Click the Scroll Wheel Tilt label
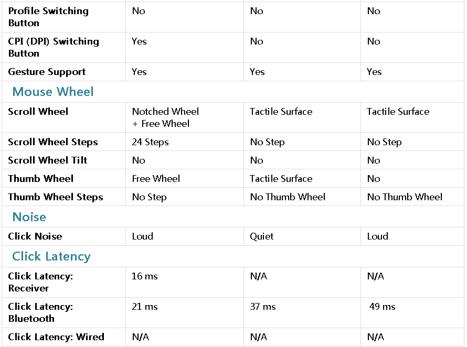The width and height of the screenshot is (467, 347). pyautogui.click(x=48, y=160)
